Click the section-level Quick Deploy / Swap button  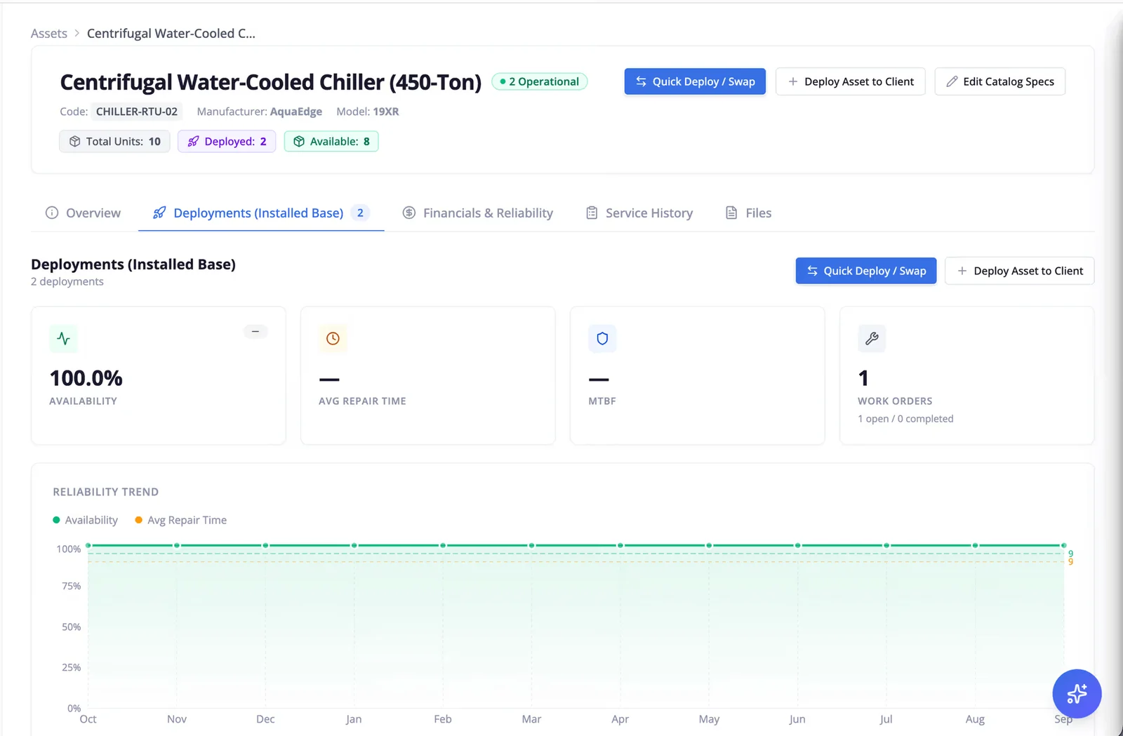pos(866,271)
